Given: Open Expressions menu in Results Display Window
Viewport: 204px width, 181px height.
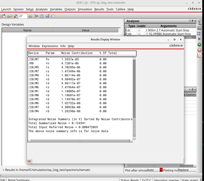Looking at the screenshot, I should [50, 46].
